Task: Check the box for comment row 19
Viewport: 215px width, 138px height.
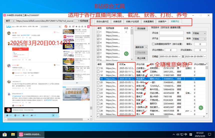Action: (98, 79)
